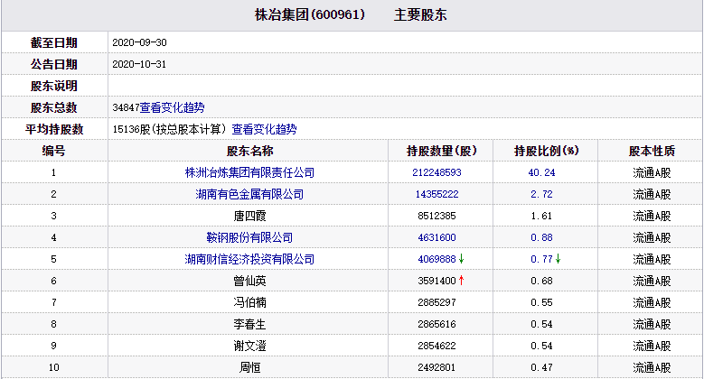Click the title 株冶集团(600961)

tap(310, 14)
